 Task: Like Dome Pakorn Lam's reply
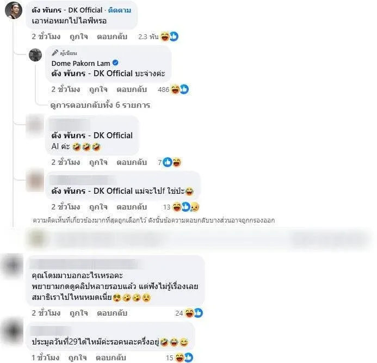[98, 89]
